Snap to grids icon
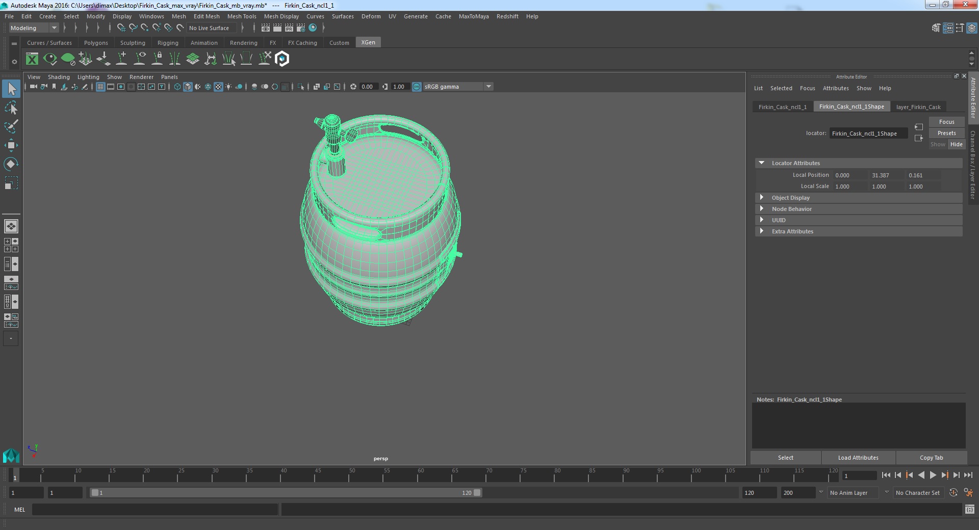 pos(121,28)
